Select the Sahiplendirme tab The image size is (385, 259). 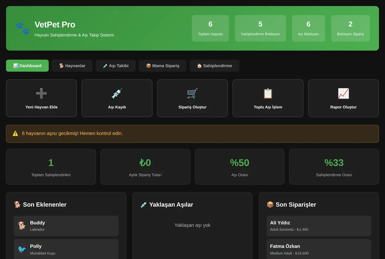(214, 66)
